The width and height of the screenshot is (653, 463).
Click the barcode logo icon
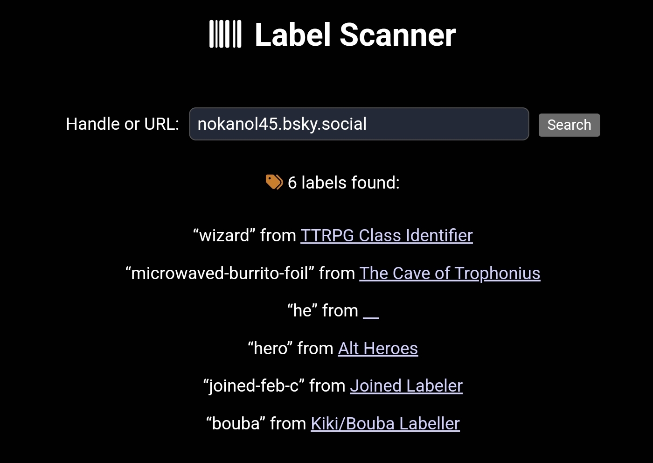coord(225,35)
